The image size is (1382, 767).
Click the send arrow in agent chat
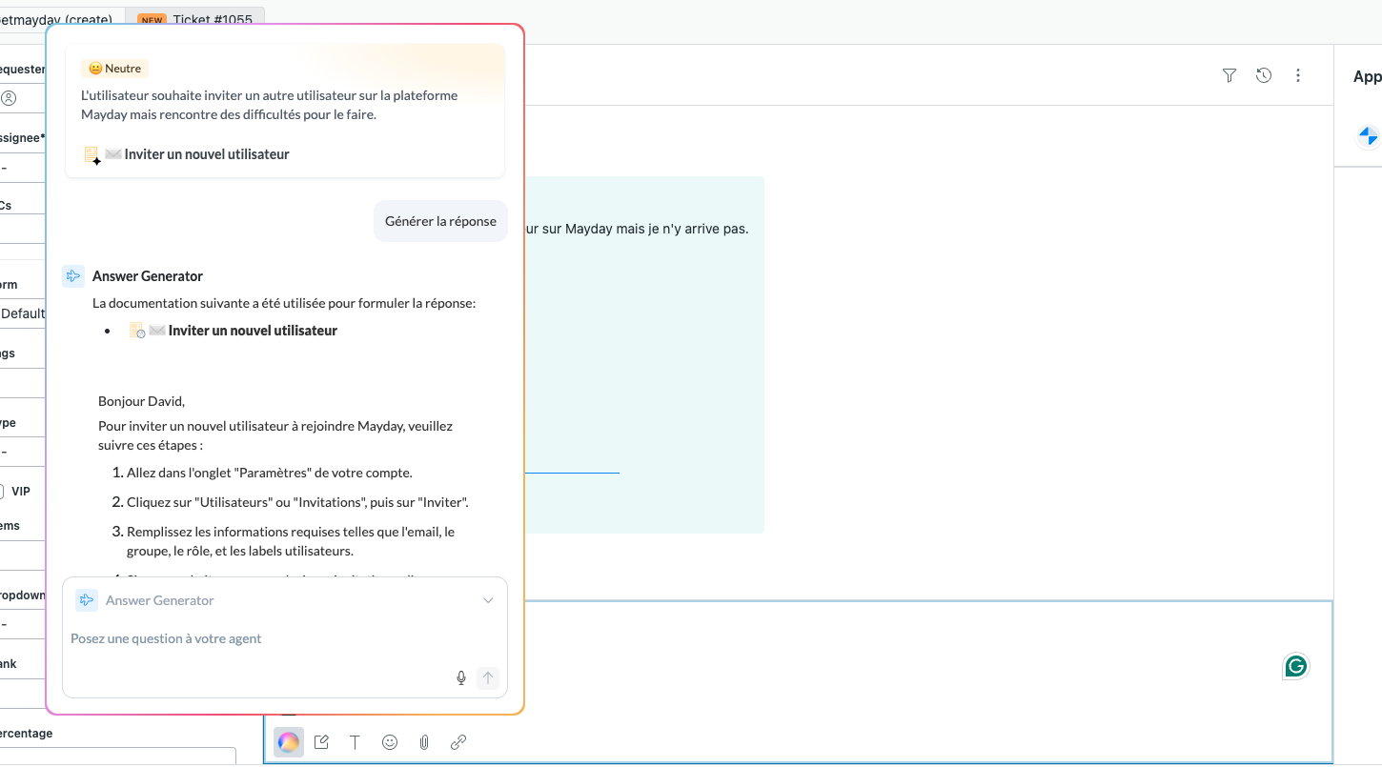click(x=488, y=678)
